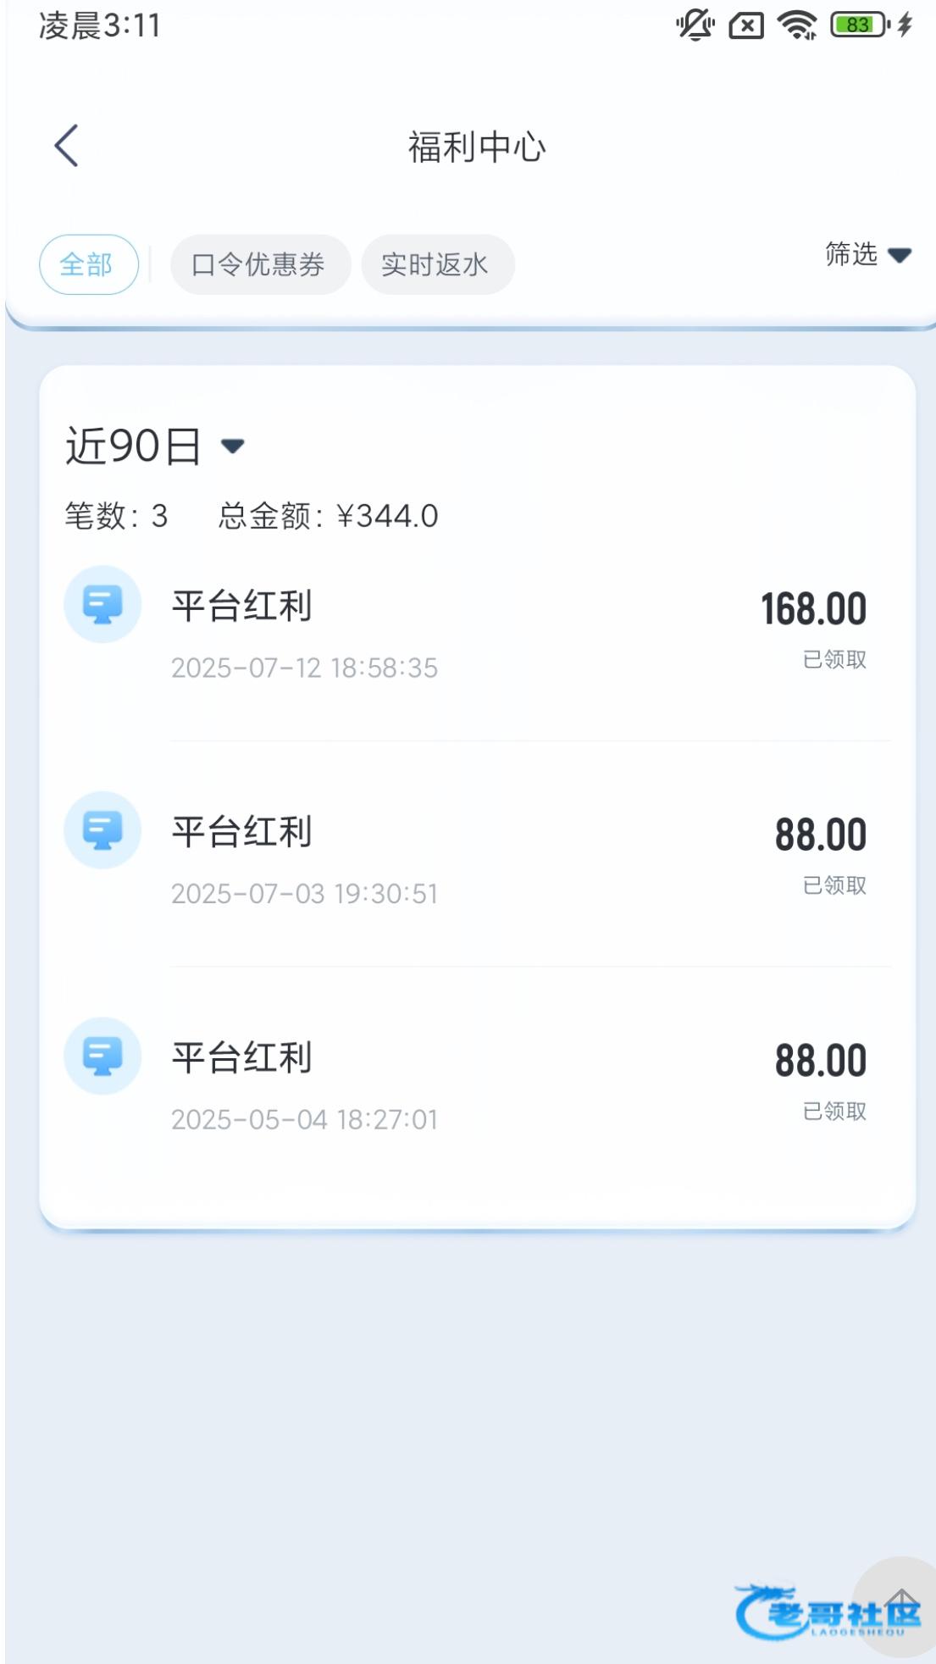Tap the battery indicator icon

tap(859, 25)
